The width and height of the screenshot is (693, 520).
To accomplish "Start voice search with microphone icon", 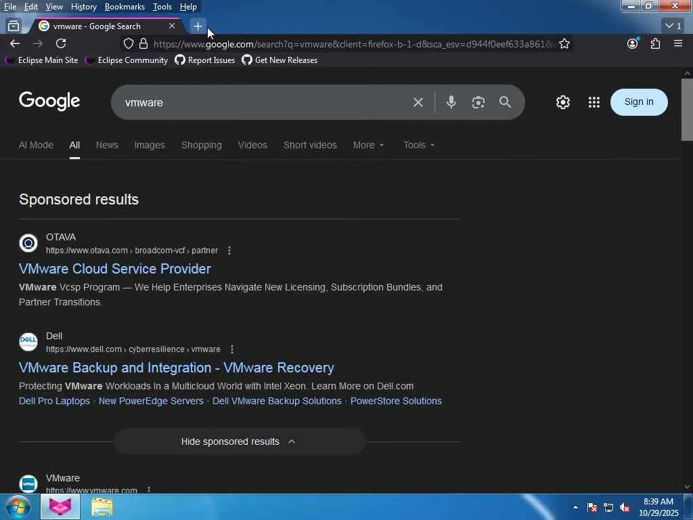I will (x=451, y=102).
